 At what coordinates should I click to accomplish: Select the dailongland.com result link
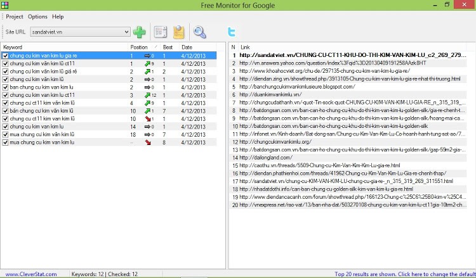[x=266, y=158]
